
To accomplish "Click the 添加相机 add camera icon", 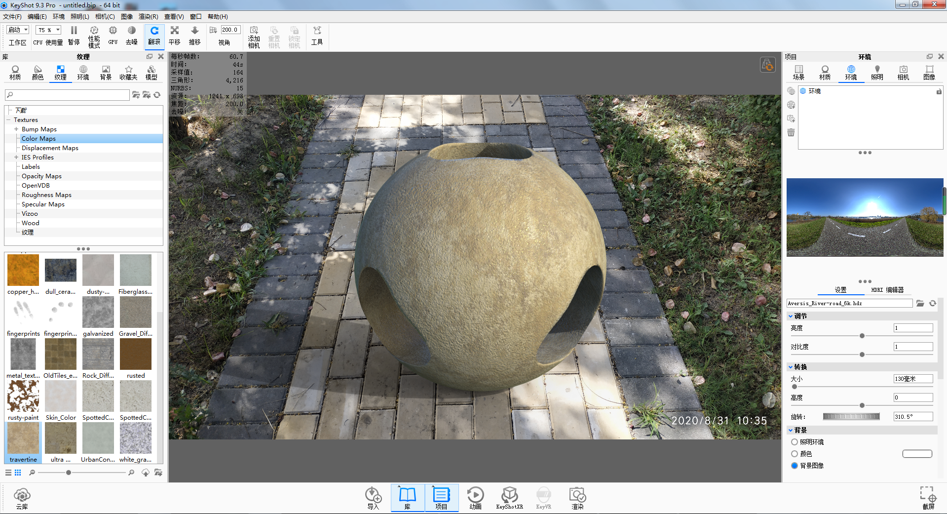I will coord(254,37).
